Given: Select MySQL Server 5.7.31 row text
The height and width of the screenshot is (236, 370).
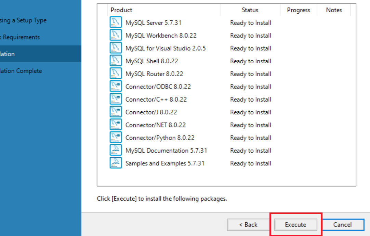Looking at the screenshot, I should pos(154,23).
